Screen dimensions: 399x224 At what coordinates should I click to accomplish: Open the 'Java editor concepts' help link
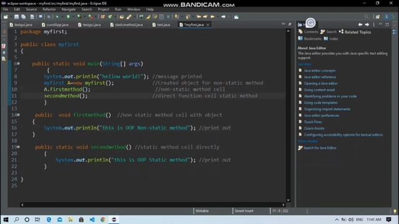pyautogui.click(x=320, y=70)
